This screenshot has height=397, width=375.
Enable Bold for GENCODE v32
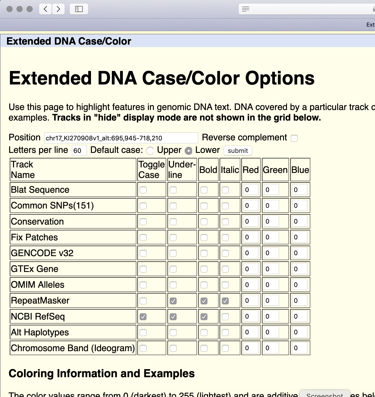[204, 253]
